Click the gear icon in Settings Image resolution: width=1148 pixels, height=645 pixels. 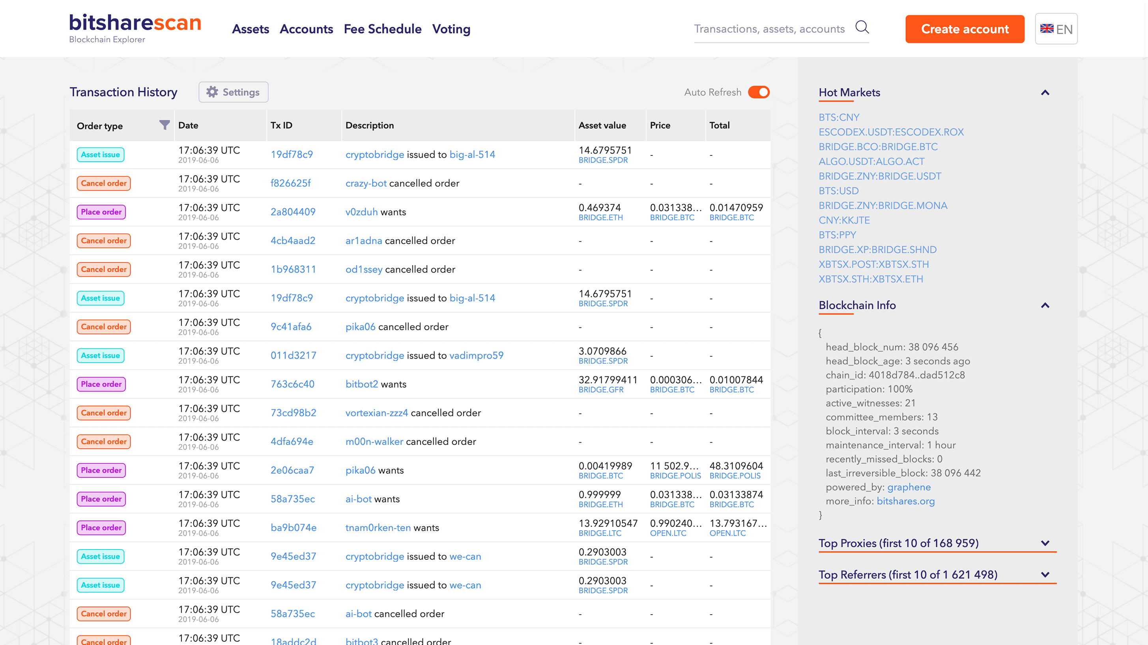tap(212, 92)
